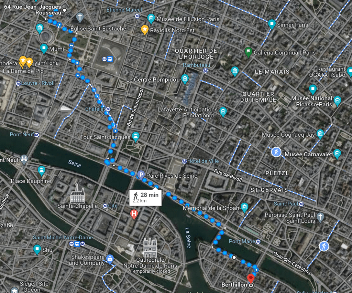Viewport: 352px width, 293px height.
Task: Click the Hôtel de Ville metro icon
Action: 184,161
